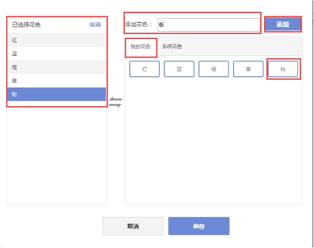Select 红 in the selected colors list
Image resolution: width=314 pixels, height=248 pixels.
pyautogui.click(x=57, y=40)
